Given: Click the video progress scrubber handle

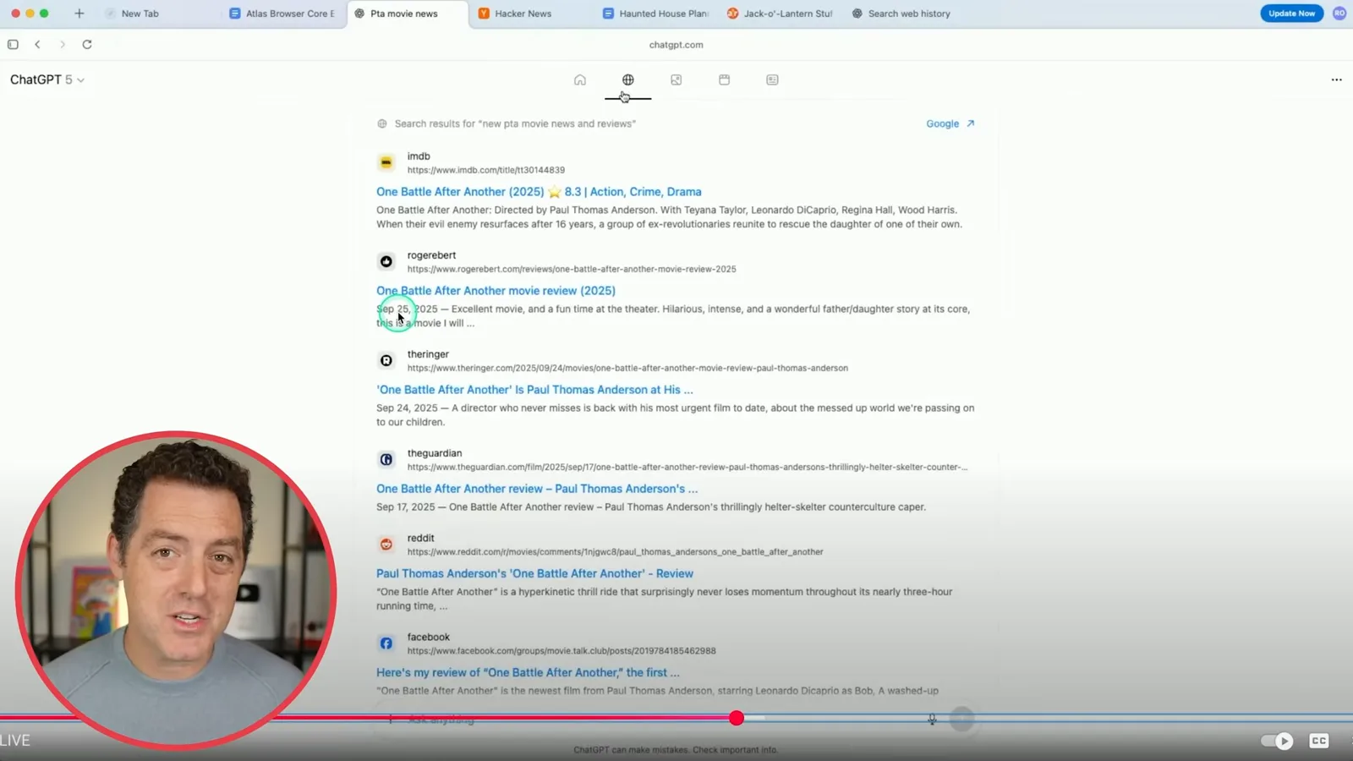Looking at the screenshot, I should click(737, 718).
